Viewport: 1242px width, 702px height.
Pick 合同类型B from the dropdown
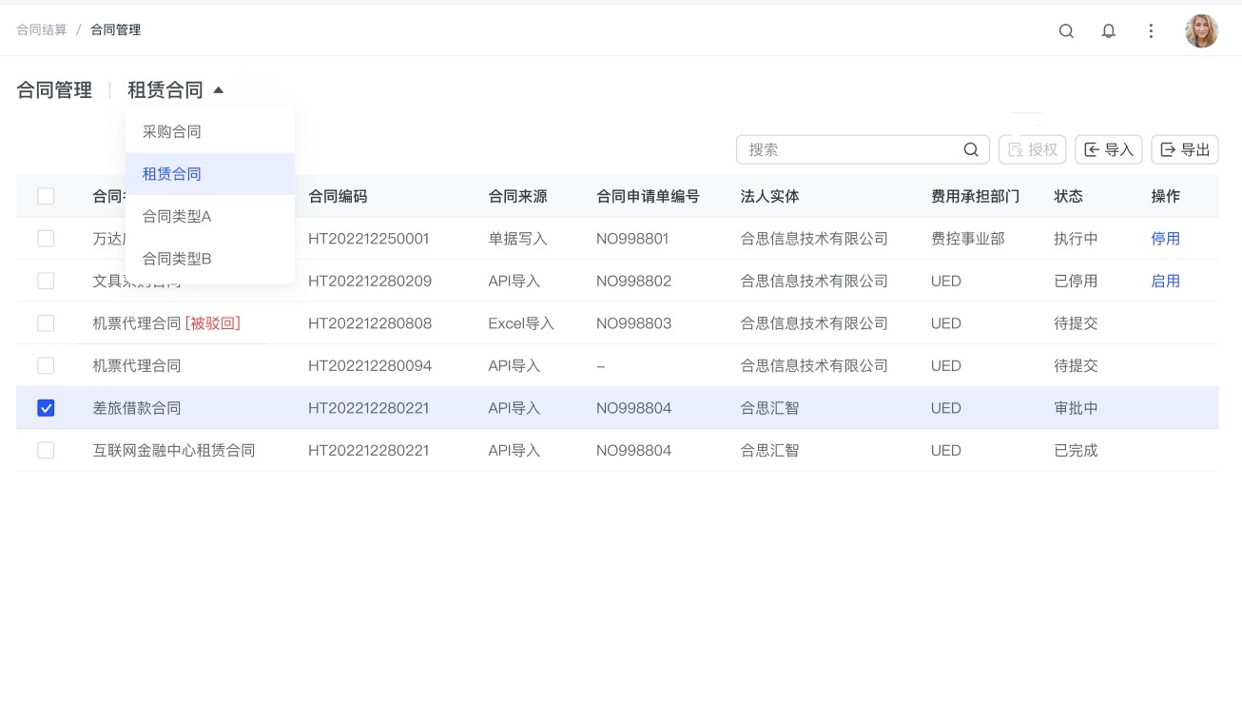click(x=177, y=259)
